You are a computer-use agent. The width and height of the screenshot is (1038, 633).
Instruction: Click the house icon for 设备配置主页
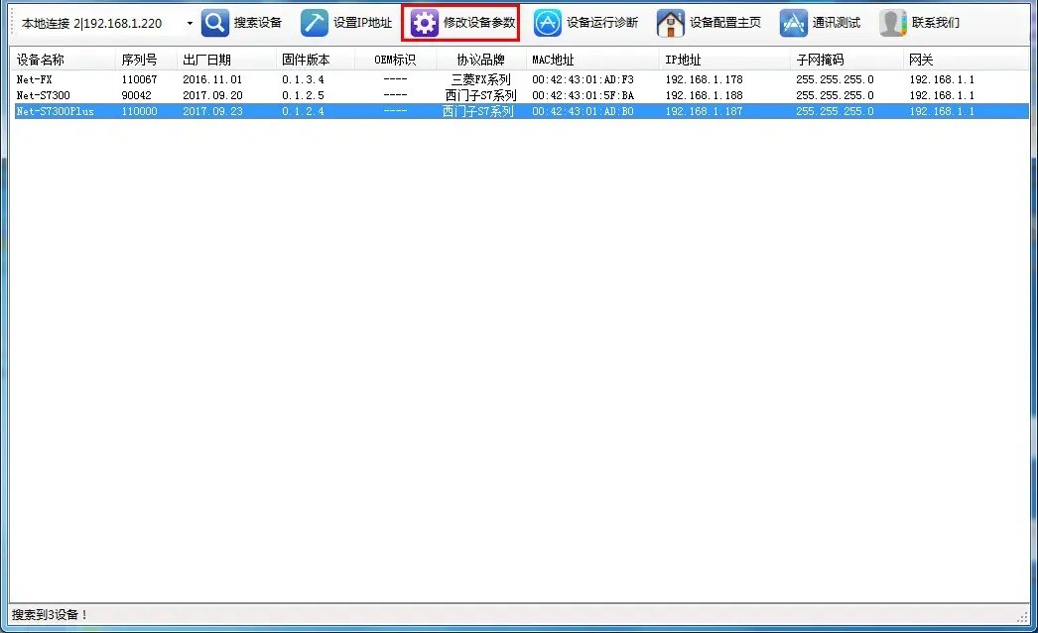[671, 23]
